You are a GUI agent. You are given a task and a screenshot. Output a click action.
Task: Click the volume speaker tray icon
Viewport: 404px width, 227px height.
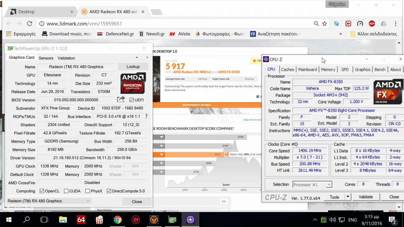click(333, 220)
